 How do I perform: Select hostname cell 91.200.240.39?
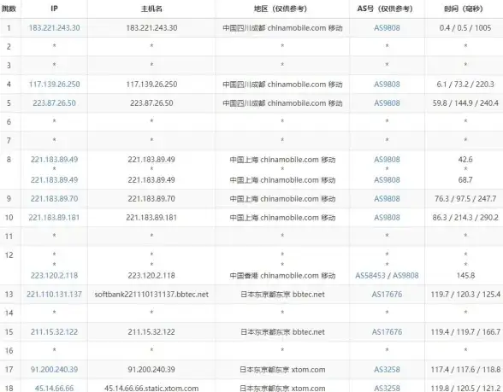point(151,370)
